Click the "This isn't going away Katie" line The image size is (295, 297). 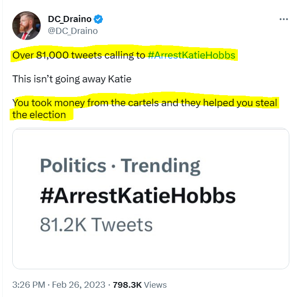pos(72,79)
